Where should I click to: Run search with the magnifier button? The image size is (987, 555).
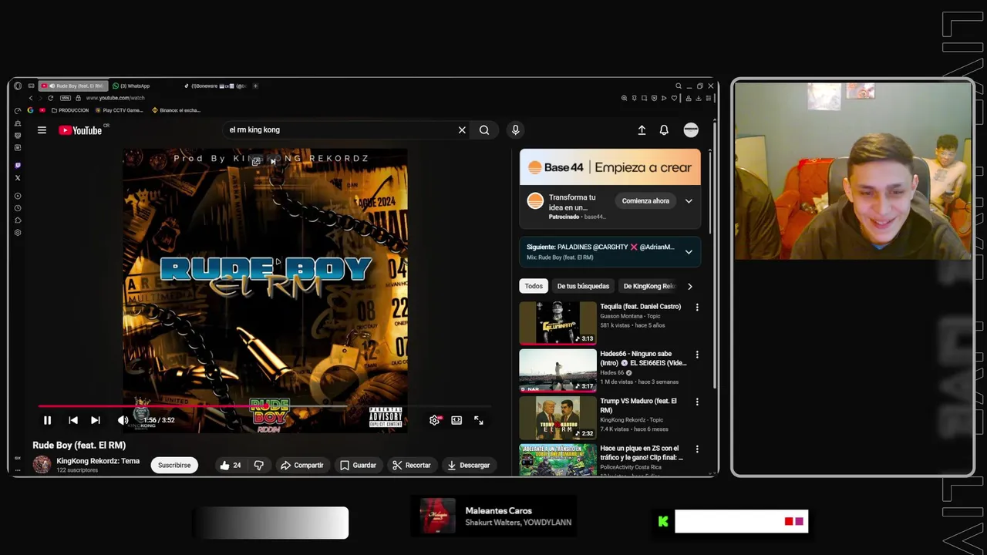pos(484,130)
